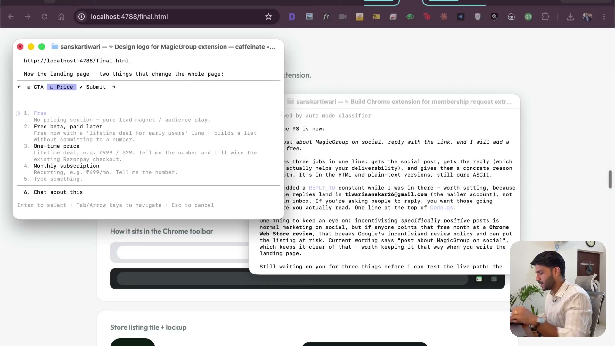The image size is (615, 346).
Task: View site information icon in address bar
Action: pos(82,17)
